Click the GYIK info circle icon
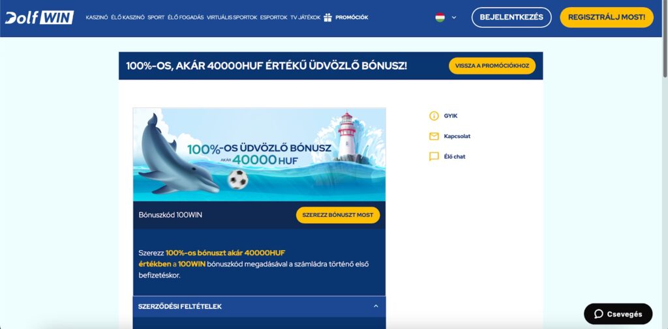668x329 pixels. pyautogui.click(x=434, y=116)
